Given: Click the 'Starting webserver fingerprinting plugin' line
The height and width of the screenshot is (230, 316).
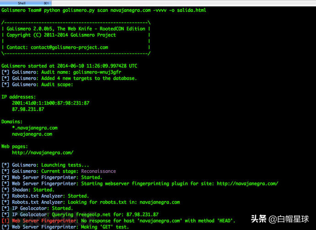Looking at the screenshot, I should click(140, 184).
